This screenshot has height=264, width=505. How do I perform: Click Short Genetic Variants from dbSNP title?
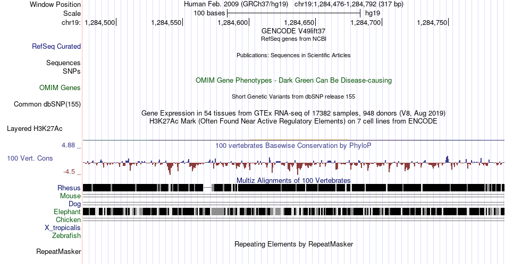coord(293,96)
